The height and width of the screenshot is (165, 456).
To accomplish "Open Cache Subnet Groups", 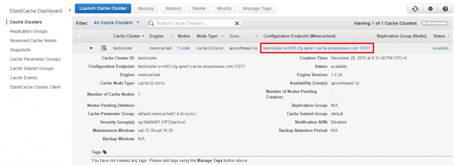I will point(32,69).
